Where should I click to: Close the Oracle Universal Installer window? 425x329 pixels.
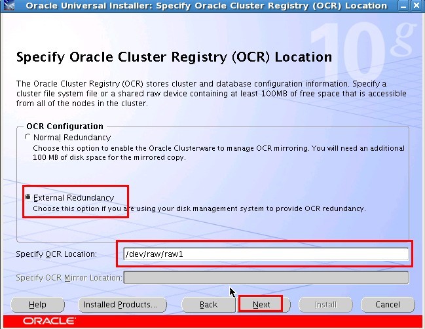(x=416, y=5)
